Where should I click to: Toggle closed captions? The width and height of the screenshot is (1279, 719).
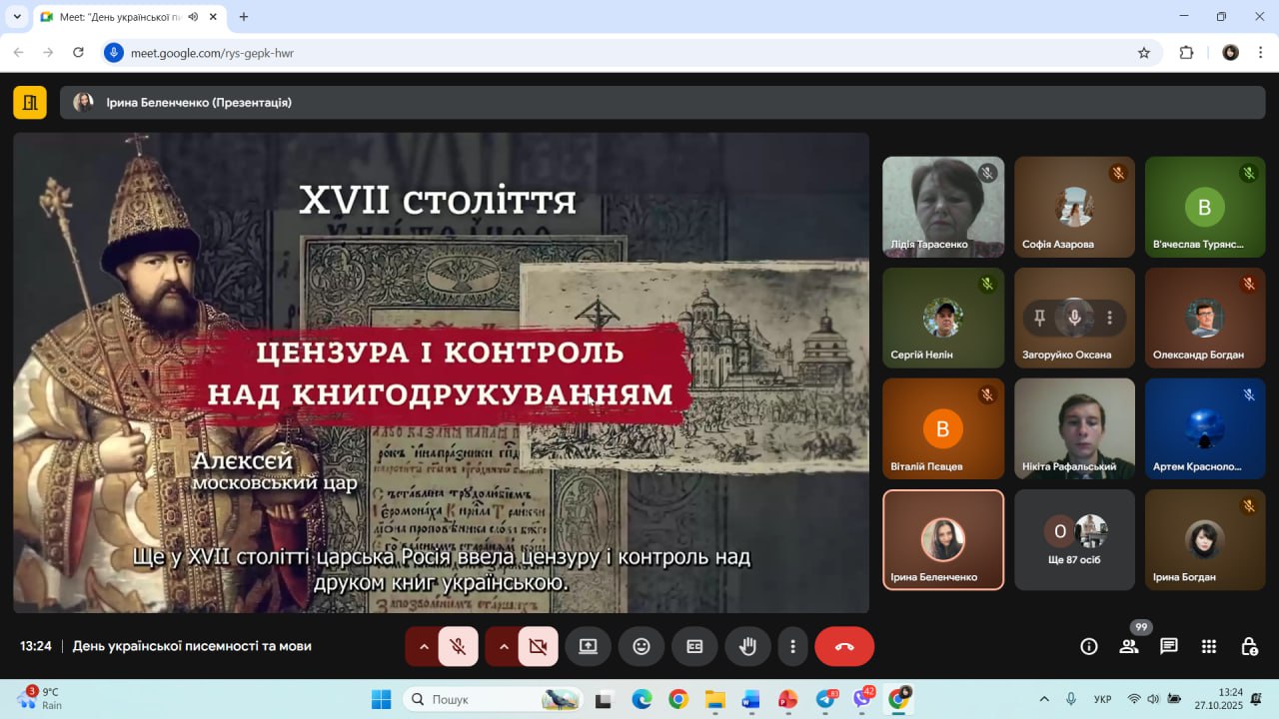tap(694, 646)
